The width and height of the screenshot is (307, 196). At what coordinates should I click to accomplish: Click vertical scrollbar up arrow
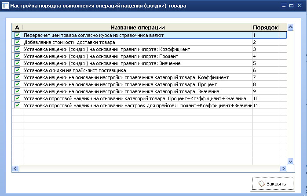[x=290, y=27]
